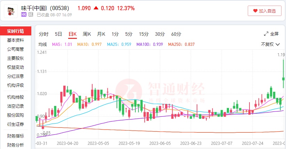This screenshot has height=149, width=286.
Task: Click the red up-arrow price indicator
Action: pyautogui.click(x=96, y=8)
